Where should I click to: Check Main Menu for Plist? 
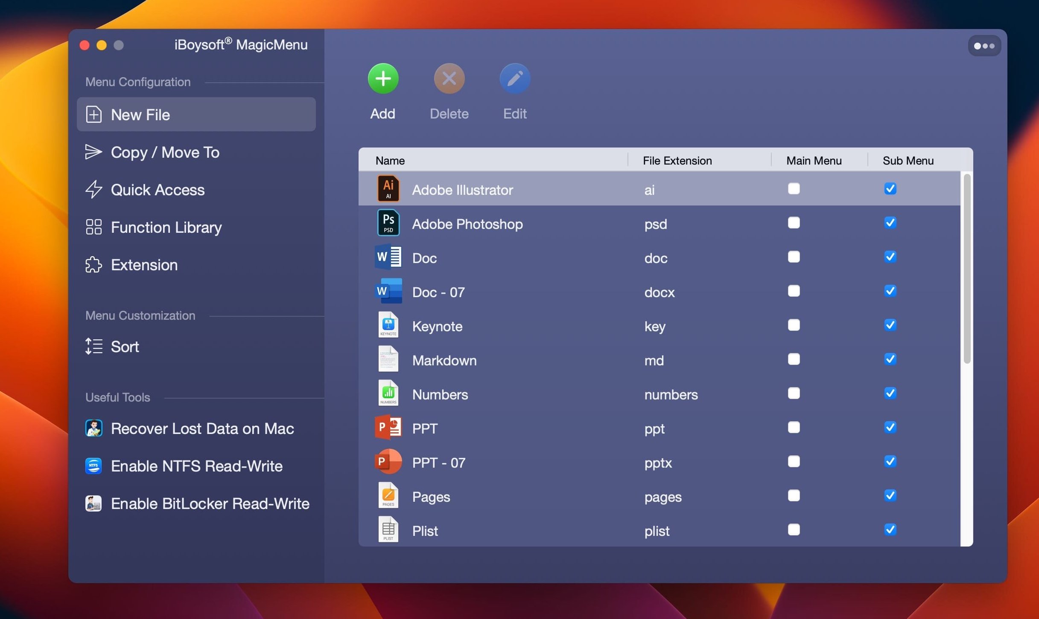pos(794,529)
